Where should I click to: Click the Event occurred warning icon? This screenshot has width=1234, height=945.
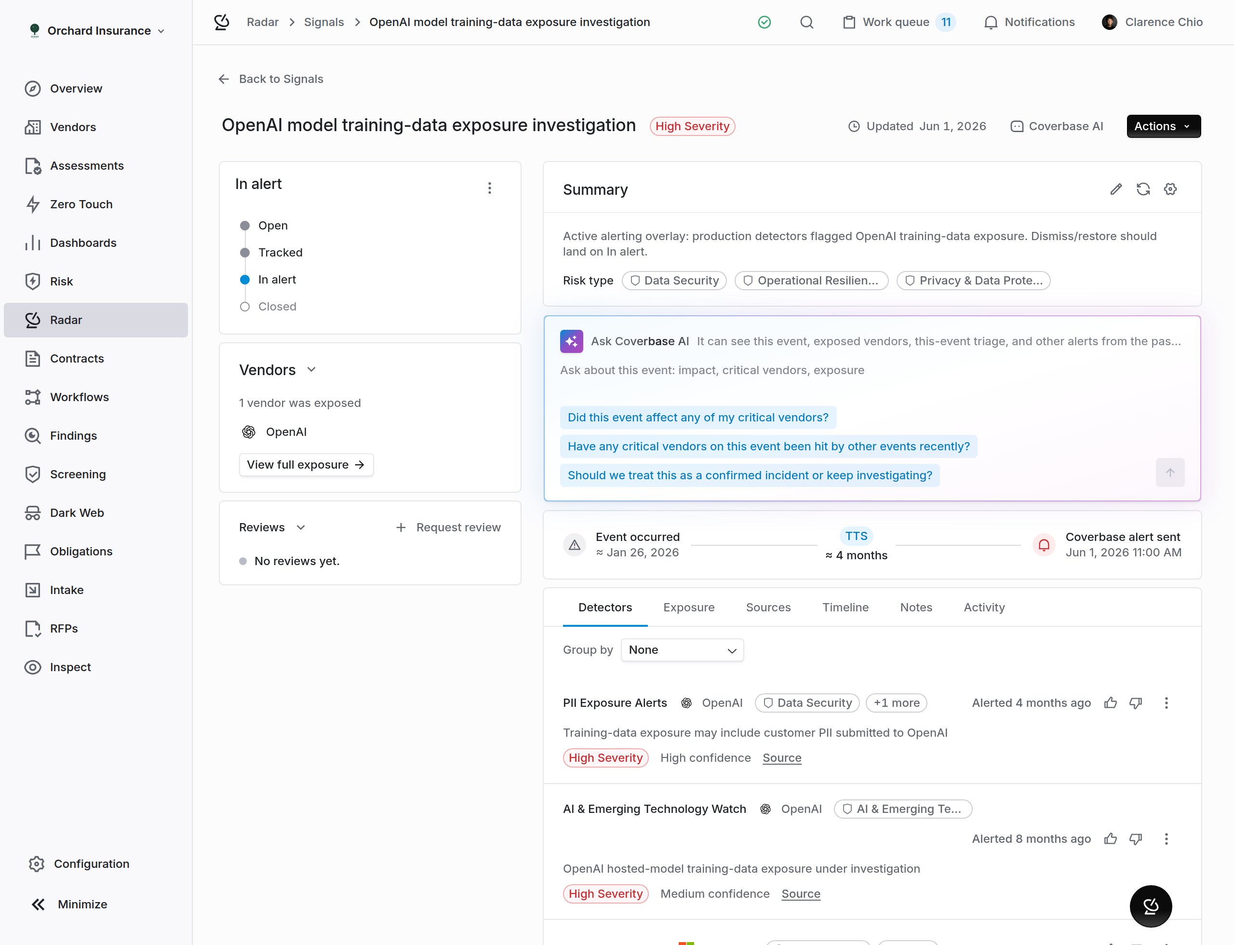point(574,544)
